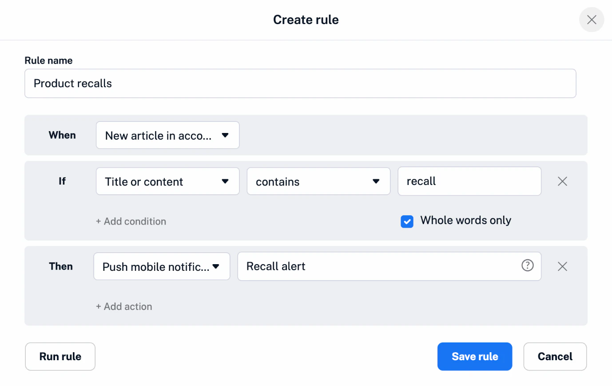Click the recall keyword input field
This screenshot has width=612, height=386.
469,181
